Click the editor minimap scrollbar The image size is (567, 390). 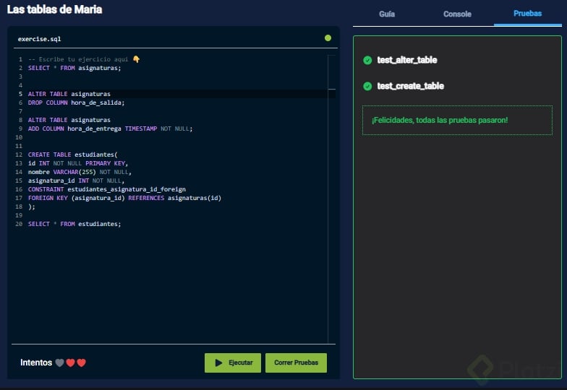pos(331,198)
